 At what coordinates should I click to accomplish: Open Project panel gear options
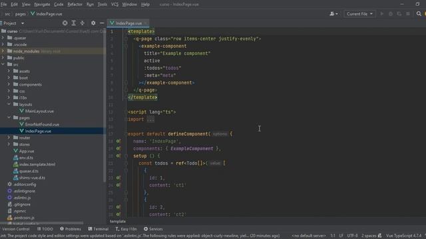click(93, 23)
